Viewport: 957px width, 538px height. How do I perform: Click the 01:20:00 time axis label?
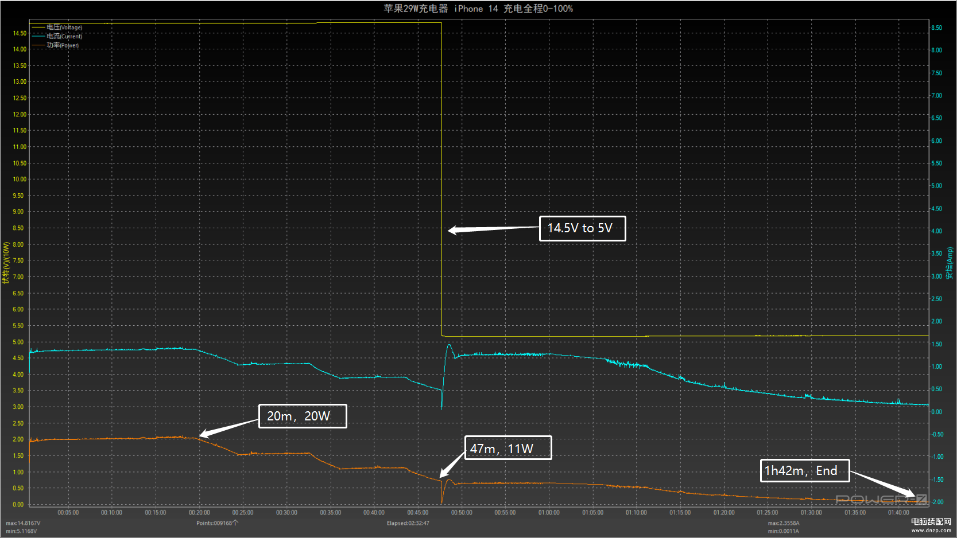click(x=724, y=513)
